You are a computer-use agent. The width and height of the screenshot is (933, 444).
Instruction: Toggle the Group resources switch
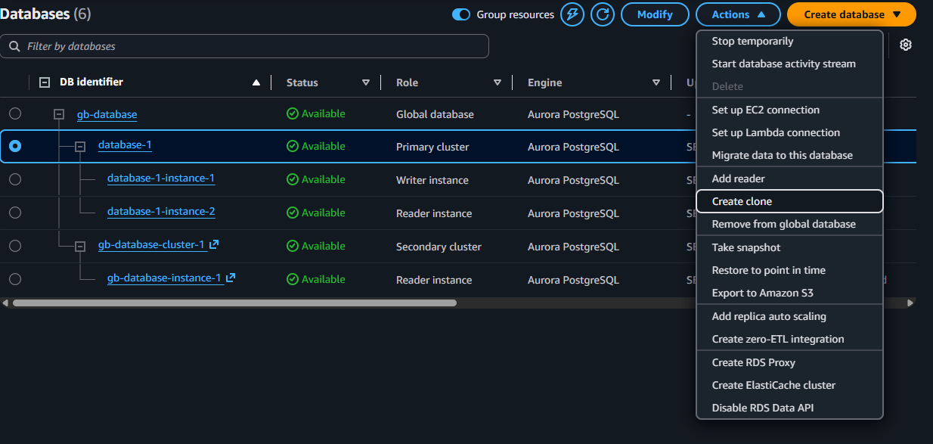click(x=461, y=14)
